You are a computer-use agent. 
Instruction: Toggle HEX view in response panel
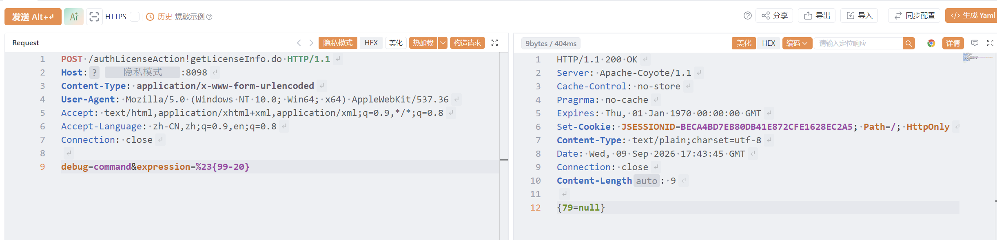point(769,43)
